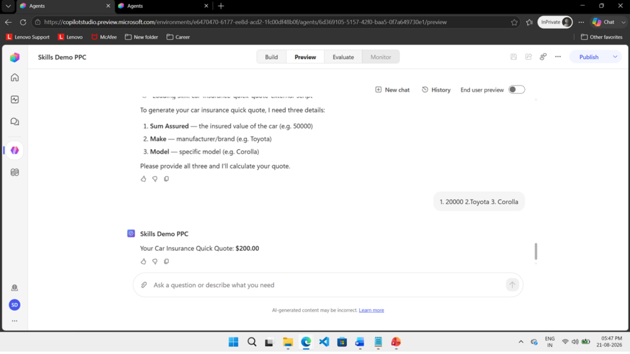Click the volume icon in system tray
Image resolution: width=630 pixels, height=354 pixels.
coord(575,342)
